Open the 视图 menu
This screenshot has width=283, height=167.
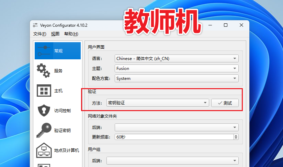tap(55, 34)
